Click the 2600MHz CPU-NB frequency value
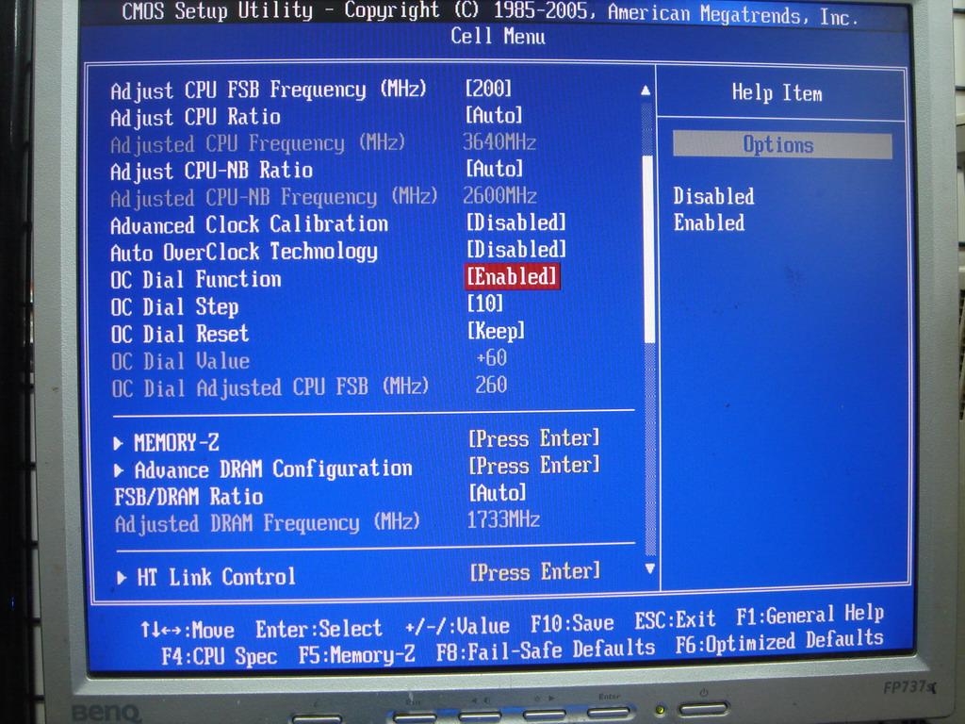 499,196
